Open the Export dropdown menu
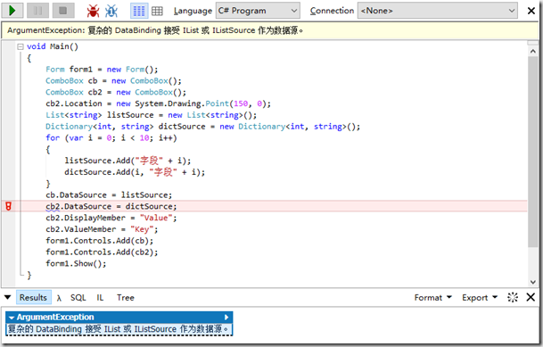The image size is (543, 347). pyautogui.click(x=480, y=297)
